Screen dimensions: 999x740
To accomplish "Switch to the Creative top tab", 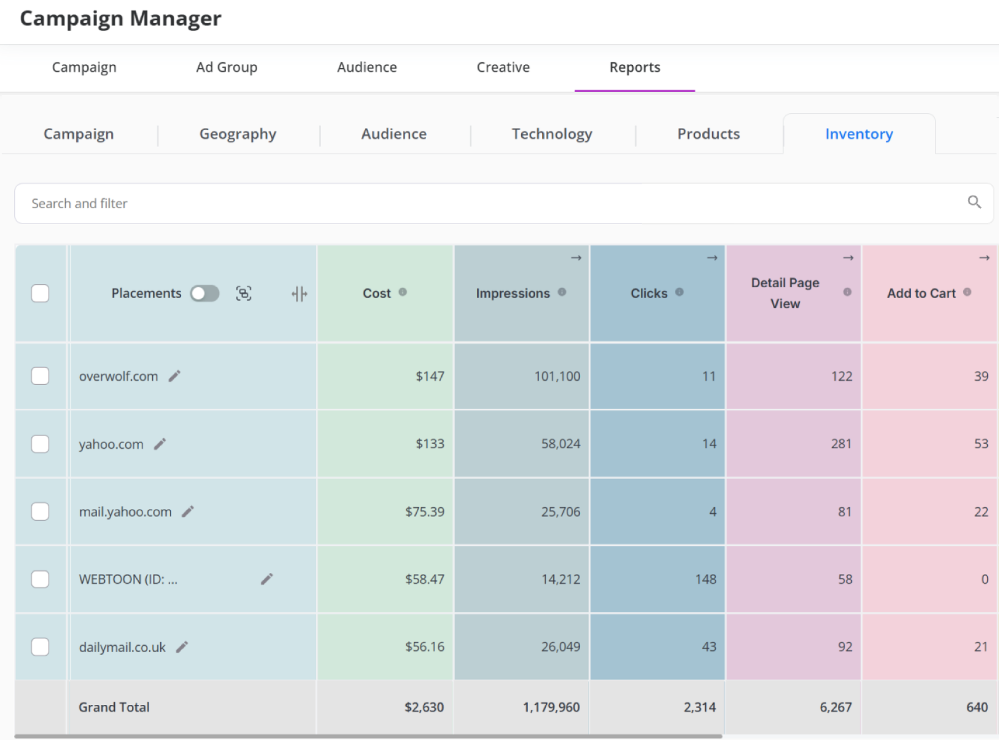I will tap(503, 67).
